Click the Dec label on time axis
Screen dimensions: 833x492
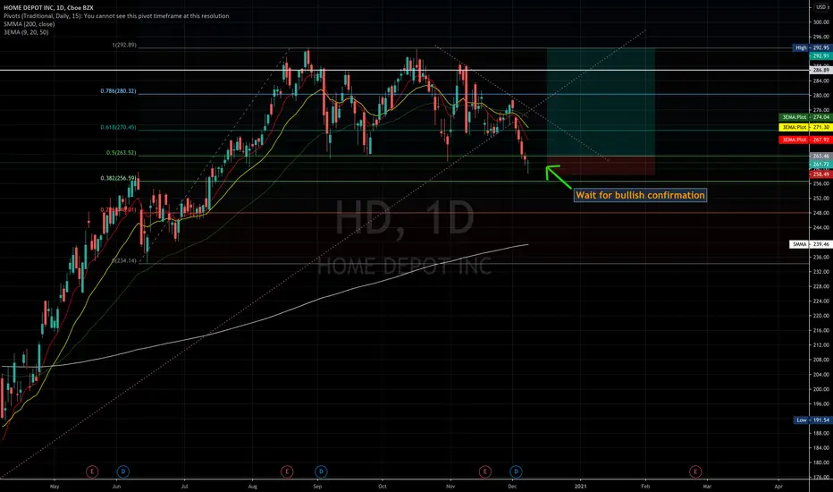[512, 486]
